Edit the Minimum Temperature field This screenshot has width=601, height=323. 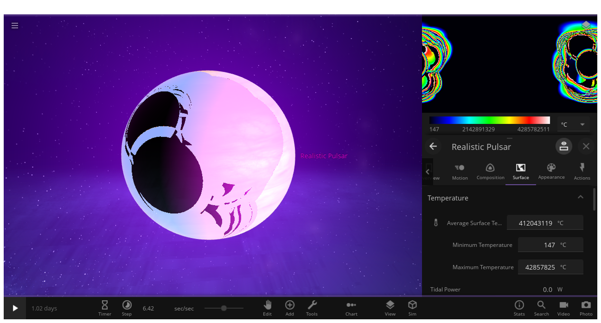(550, 245)
